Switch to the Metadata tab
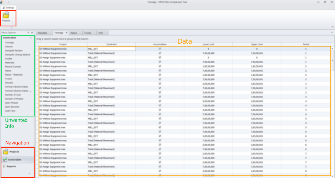The height and width of the screenshot is (178, 335). [42, 33]
